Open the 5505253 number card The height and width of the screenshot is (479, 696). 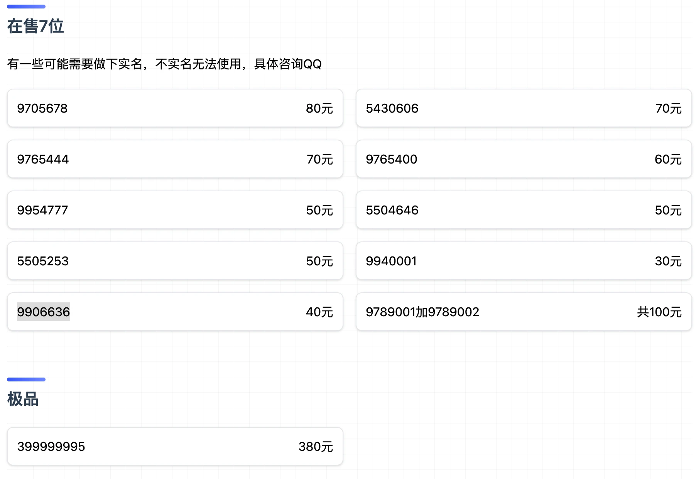(175, 261)
